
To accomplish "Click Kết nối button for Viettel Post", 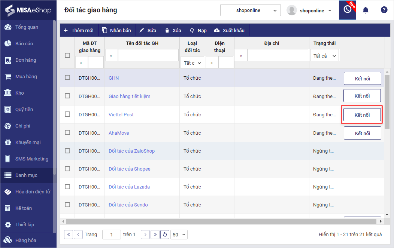I will (x=362, y=115).
